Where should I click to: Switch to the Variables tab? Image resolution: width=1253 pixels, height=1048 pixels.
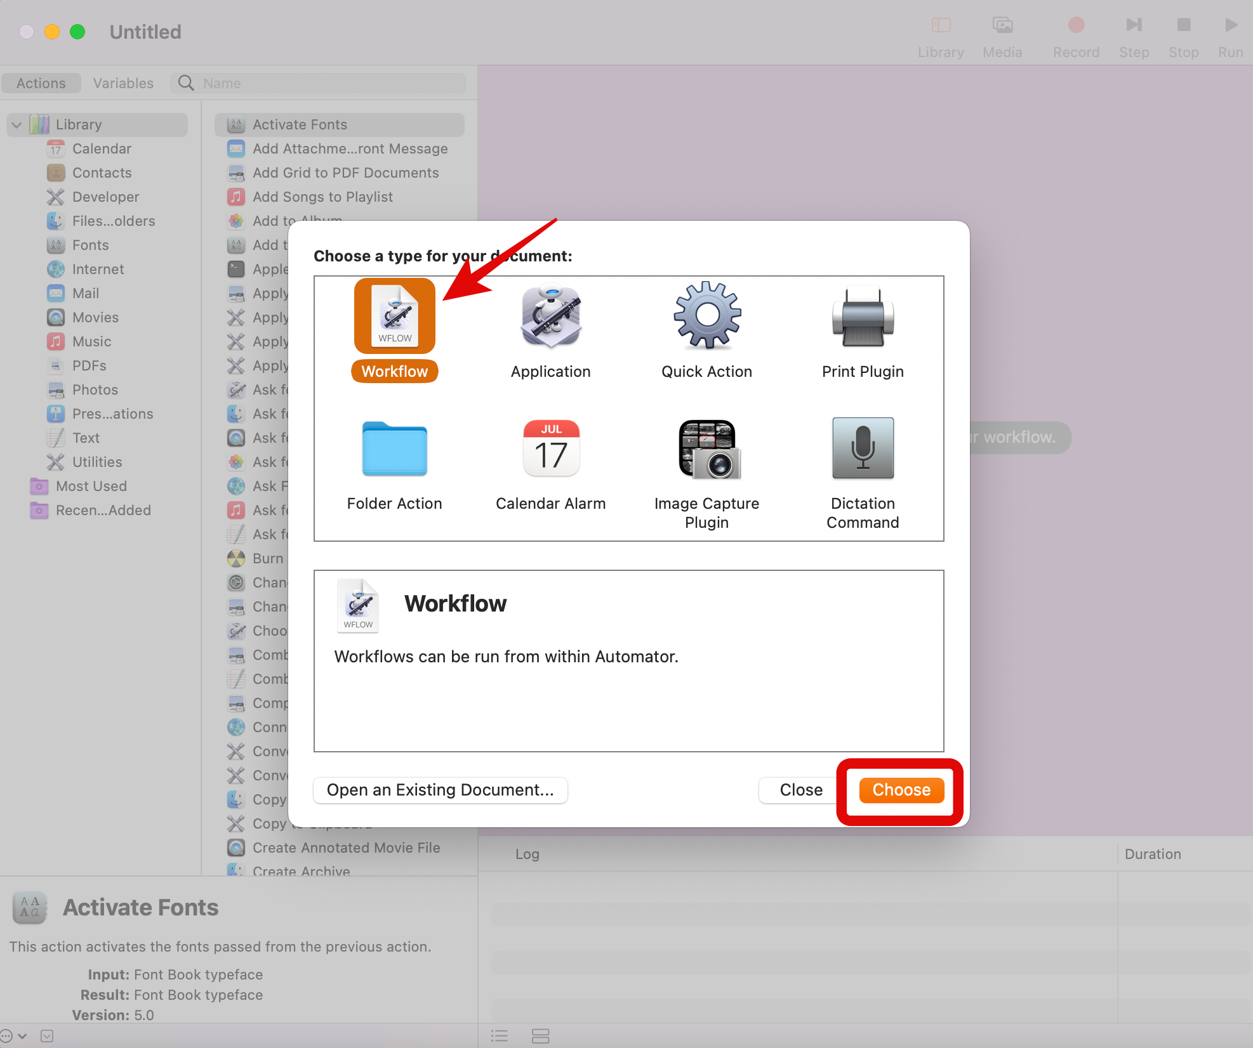[123, 83]
